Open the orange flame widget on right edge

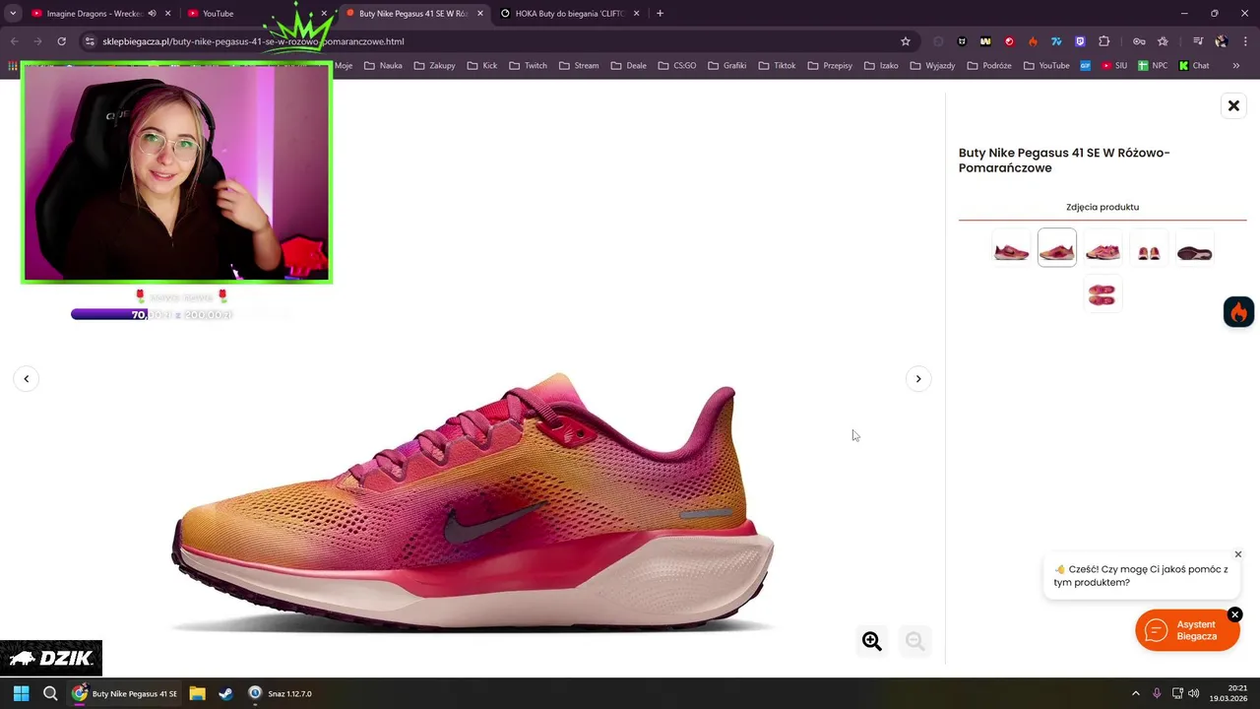click(x=1238, y=312)
